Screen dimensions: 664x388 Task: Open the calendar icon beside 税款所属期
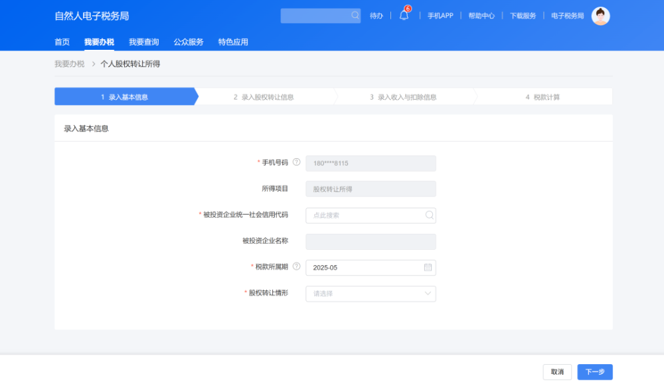coord(429,267)
